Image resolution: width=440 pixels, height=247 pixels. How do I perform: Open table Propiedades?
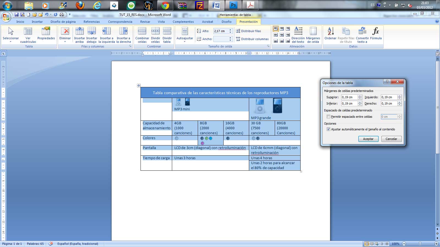pos(46,34)
